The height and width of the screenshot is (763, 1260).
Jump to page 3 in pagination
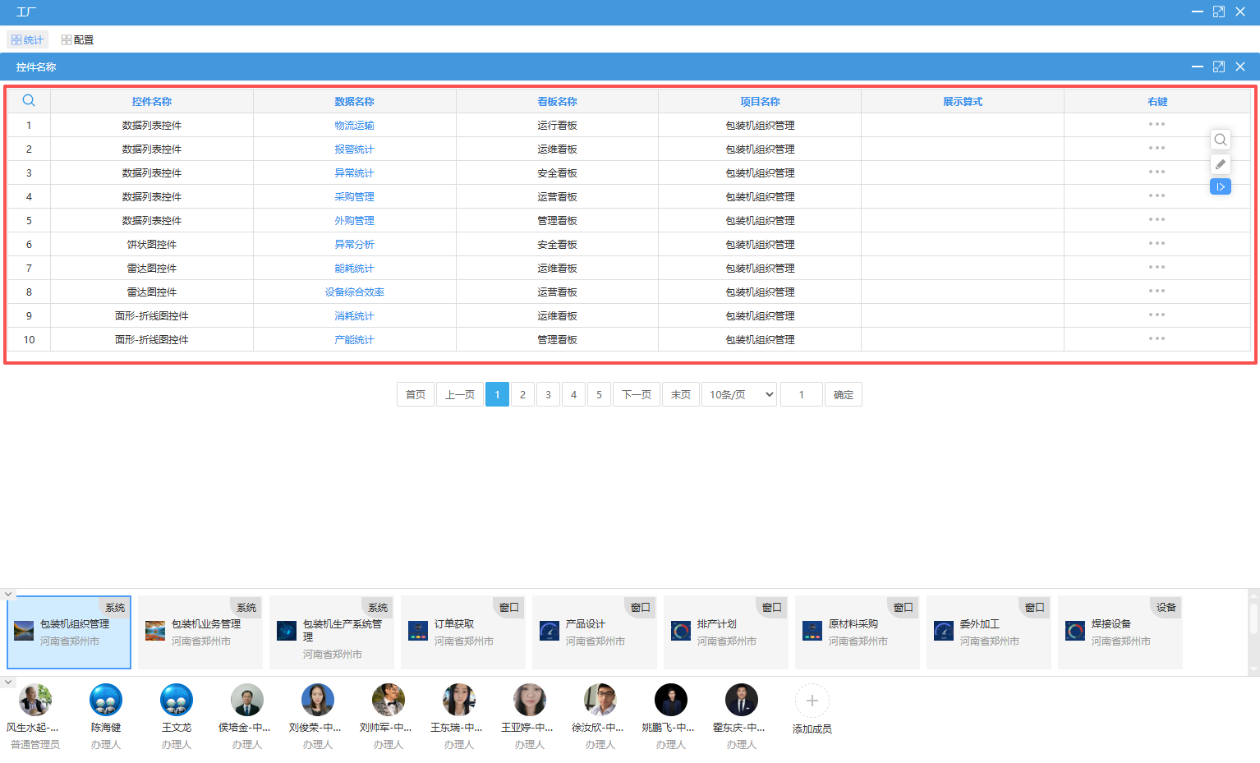coord(548,395)
